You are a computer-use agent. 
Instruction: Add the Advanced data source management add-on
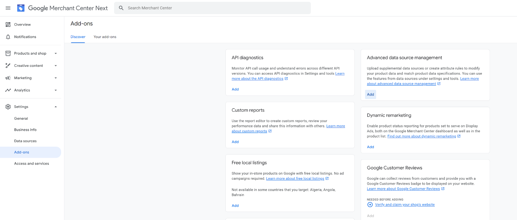[371, 95]
